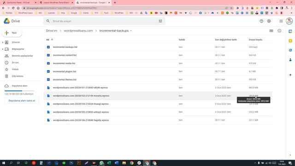Open the Help question mark icon
This screenshot has height=166, width=295.
[x=261, y=21]
